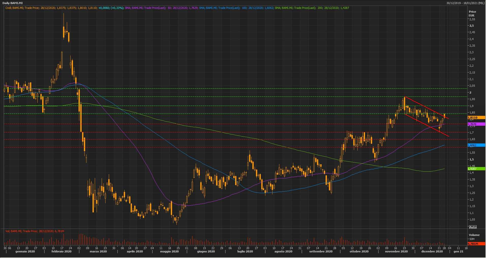The width and height of the screenshot is (486, 258).
Task: Click the Vol BAMI.MI volume legend
Action: [x=35, y=231]
